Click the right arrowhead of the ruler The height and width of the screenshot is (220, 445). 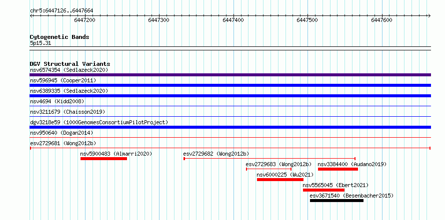click(x=429, y=15)
